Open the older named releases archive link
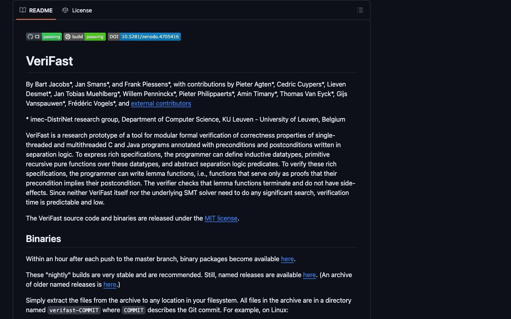This screenshot has height=319, width=511. 110,284
